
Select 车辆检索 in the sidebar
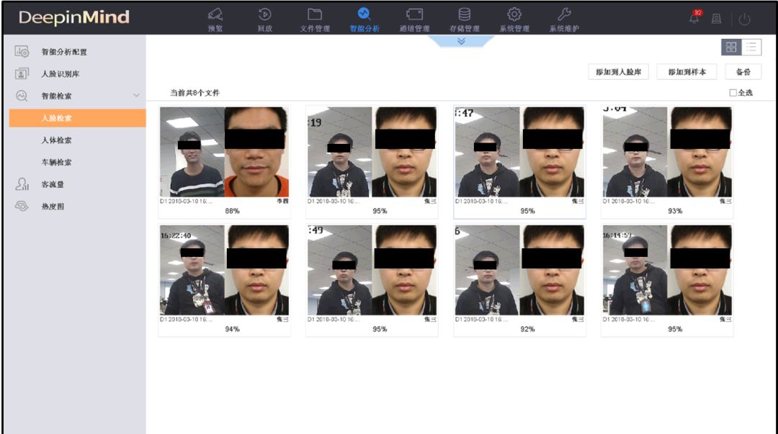tap(56, 163)
